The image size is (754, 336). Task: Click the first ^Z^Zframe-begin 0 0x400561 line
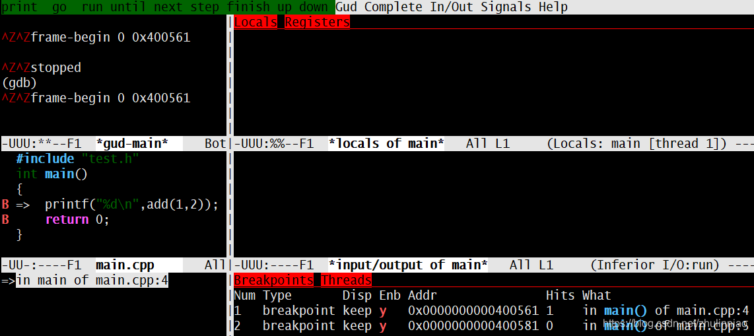coord(96,37)
